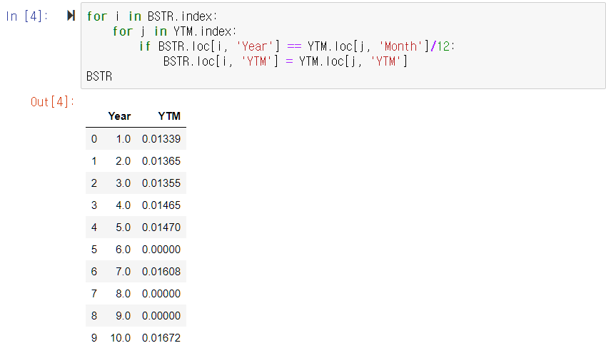The height and width of the screenshot is (353, 606).
Task: Select the cell value 0.01672
Action: point(161,338)
